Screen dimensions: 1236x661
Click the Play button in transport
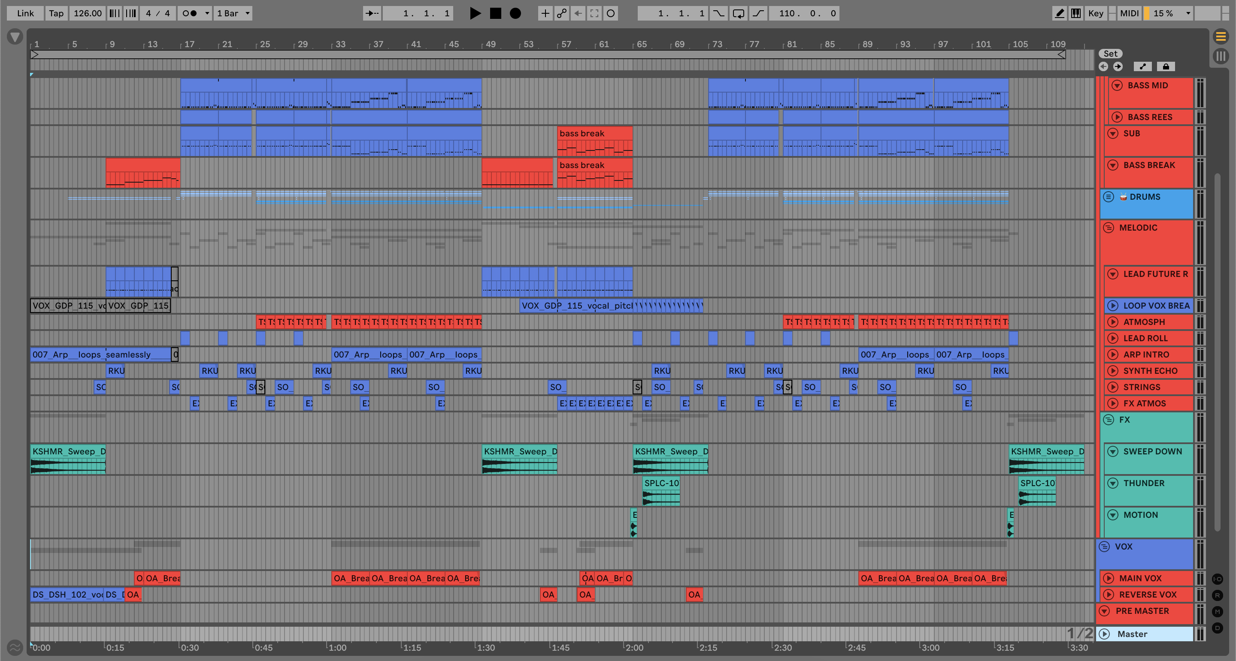(x=475, y=13)
